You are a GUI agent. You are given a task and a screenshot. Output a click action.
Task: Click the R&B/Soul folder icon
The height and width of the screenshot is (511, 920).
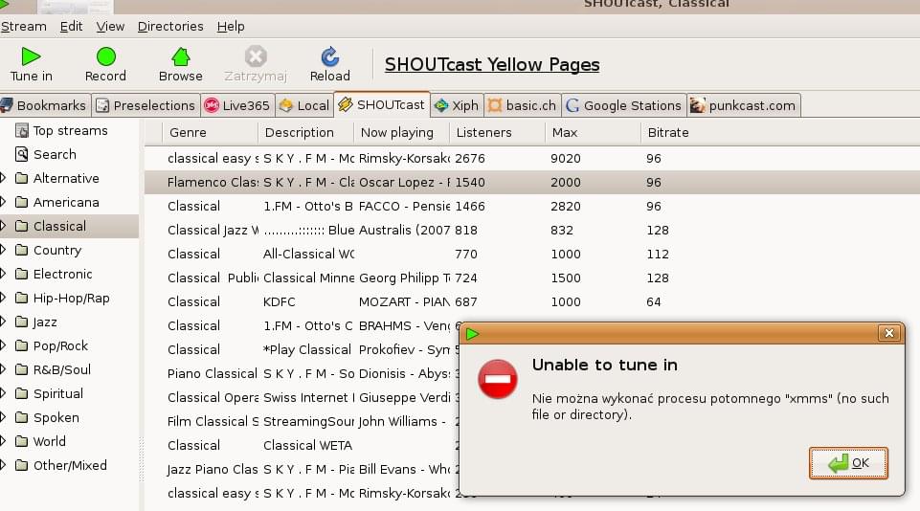pyautogui.click(x=22, y=369)
